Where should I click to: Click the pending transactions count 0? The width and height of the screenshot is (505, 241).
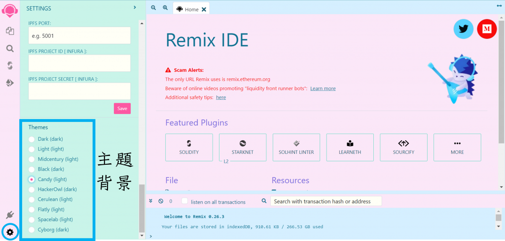pyautogui.click(x=171, y=202)
